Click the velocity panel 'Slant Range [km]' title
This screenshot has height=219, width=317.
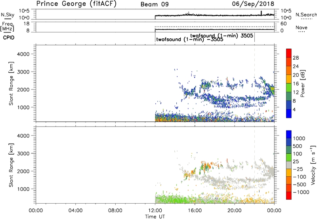coord(11,165)
